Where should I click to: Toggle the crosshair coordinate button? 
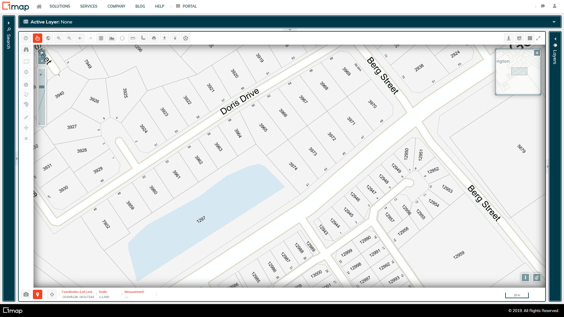52,294
